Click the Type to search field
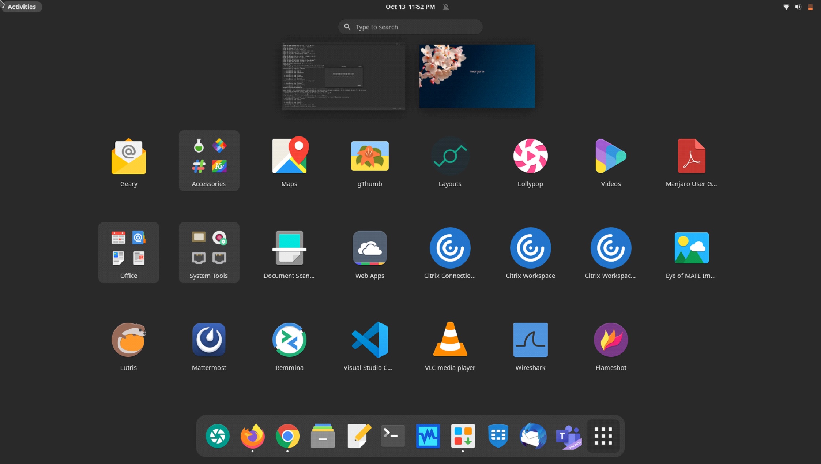Screen dimensions: 821x464 pyautogui.click(x=410, y=27)
